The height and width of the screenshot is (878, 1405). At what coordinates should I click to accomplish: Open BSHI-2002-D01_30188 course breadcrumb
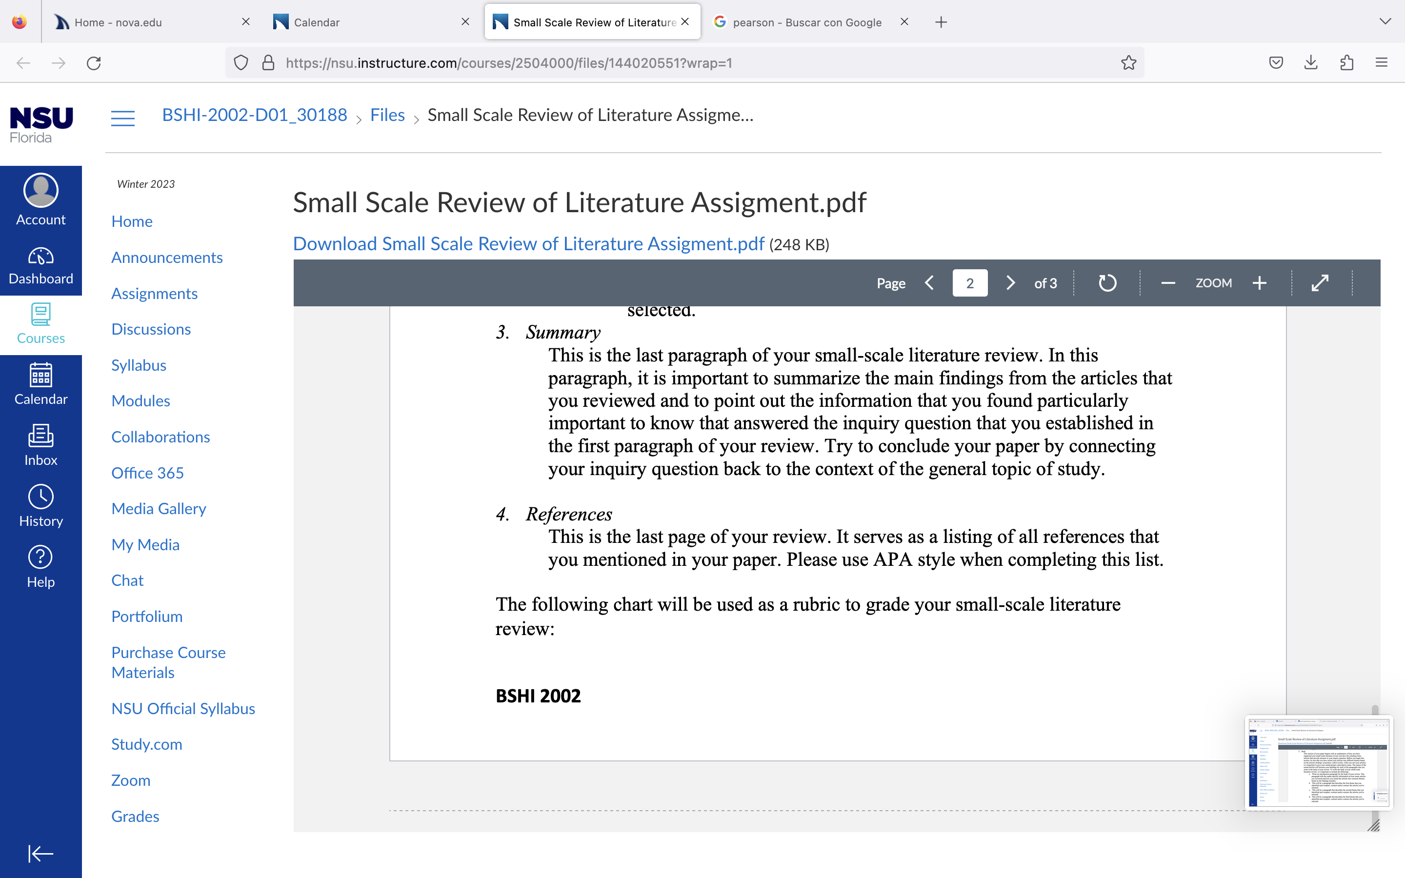click(254, 115)
